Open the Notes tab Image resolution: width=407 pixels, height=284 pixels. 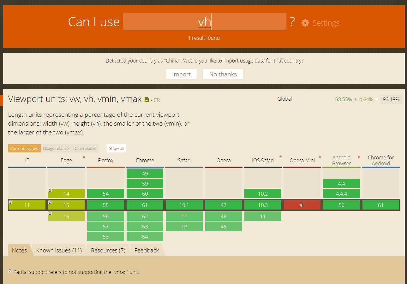[x=20, y=250]
